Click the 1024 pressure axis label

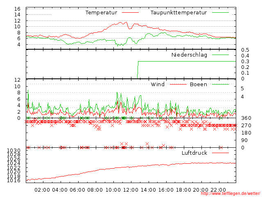[14, 163]
